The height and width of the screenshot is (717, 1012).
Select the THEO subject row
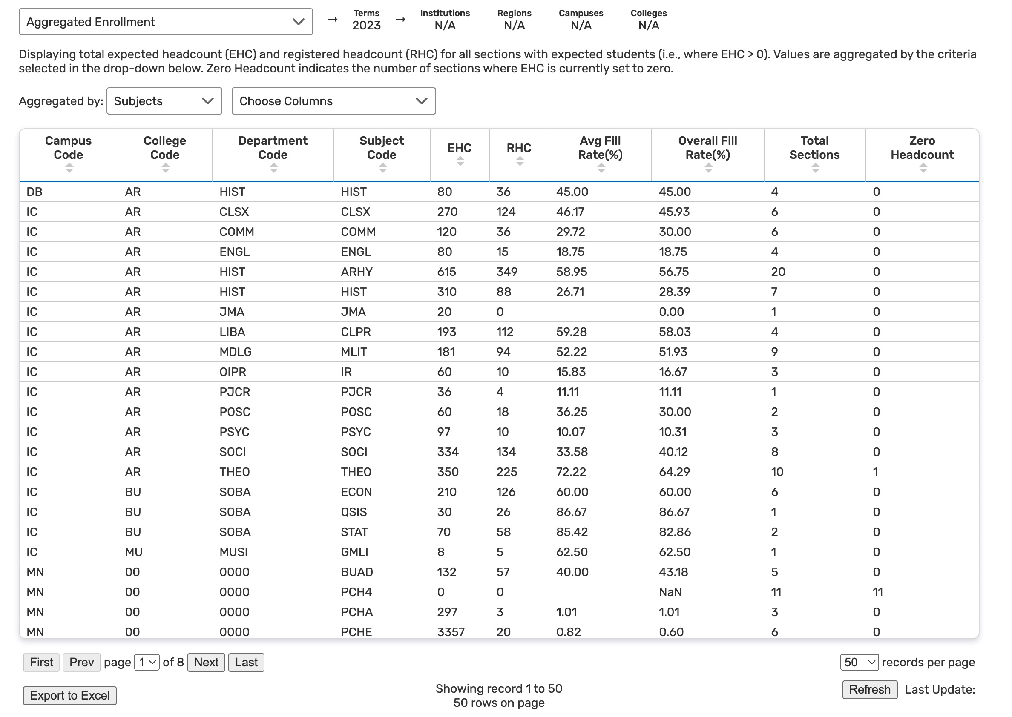pyautogui.click(x=356, y=472)
